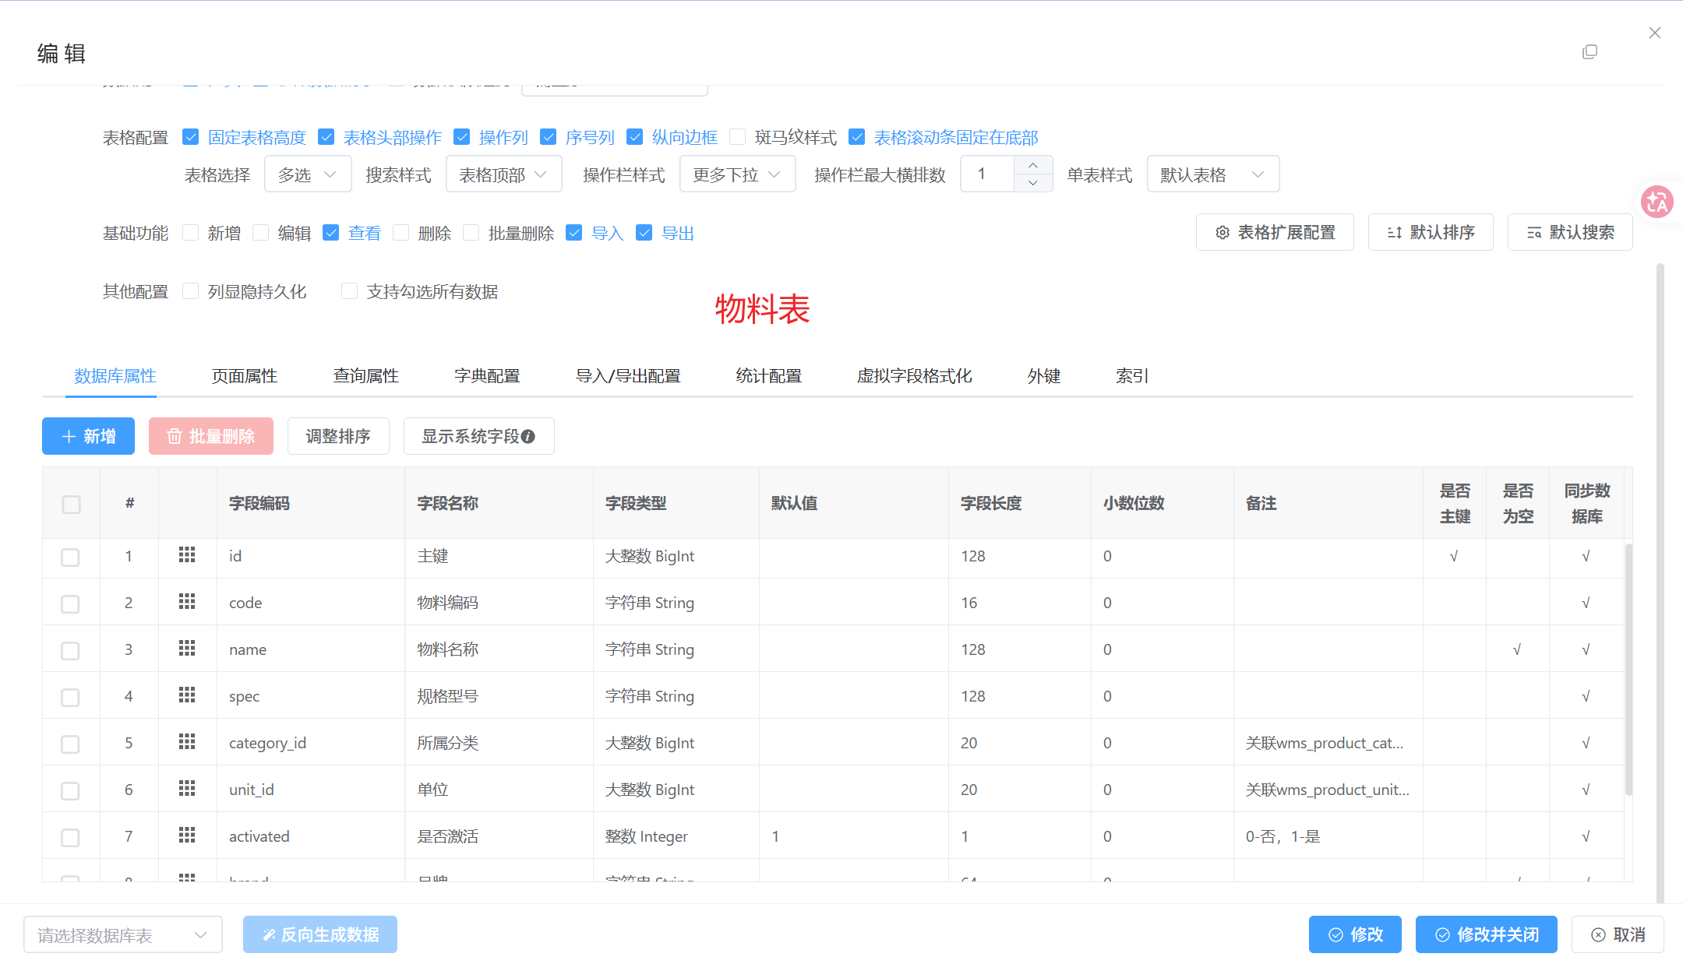Expand the 操作栏样式 更多下拉 dropdown
The width and height of the screenshot is (1683, 964).
pyautogui.click(x=737, y=175)
